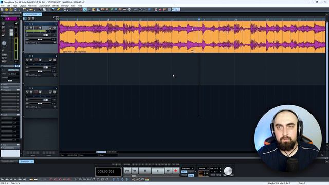Open the File menu
The width and height of the screenshot is (329, 185).
3,6
